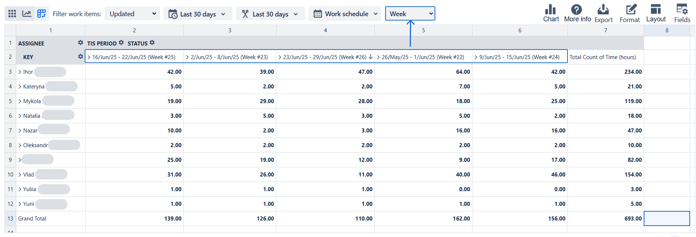The image size is (696, 237).
Task: Open the Format options
Action: tap(630, 13)
